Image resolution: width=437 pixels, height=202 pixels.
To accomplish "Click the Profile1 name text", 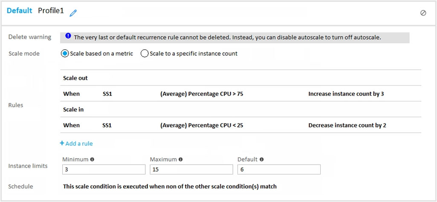I will tap(51, 11).
